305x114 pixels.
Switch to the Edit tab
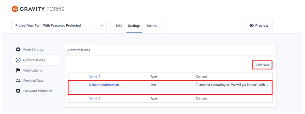(119, 26)
